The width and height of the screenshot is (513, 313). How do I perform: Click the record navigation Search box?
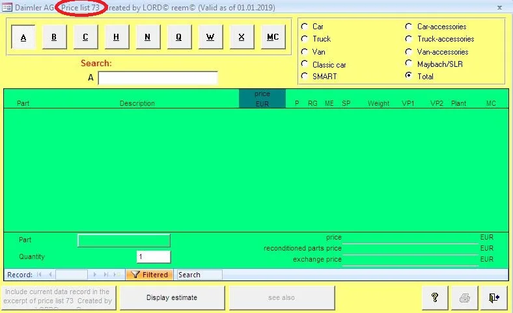[x=199, y=275]
